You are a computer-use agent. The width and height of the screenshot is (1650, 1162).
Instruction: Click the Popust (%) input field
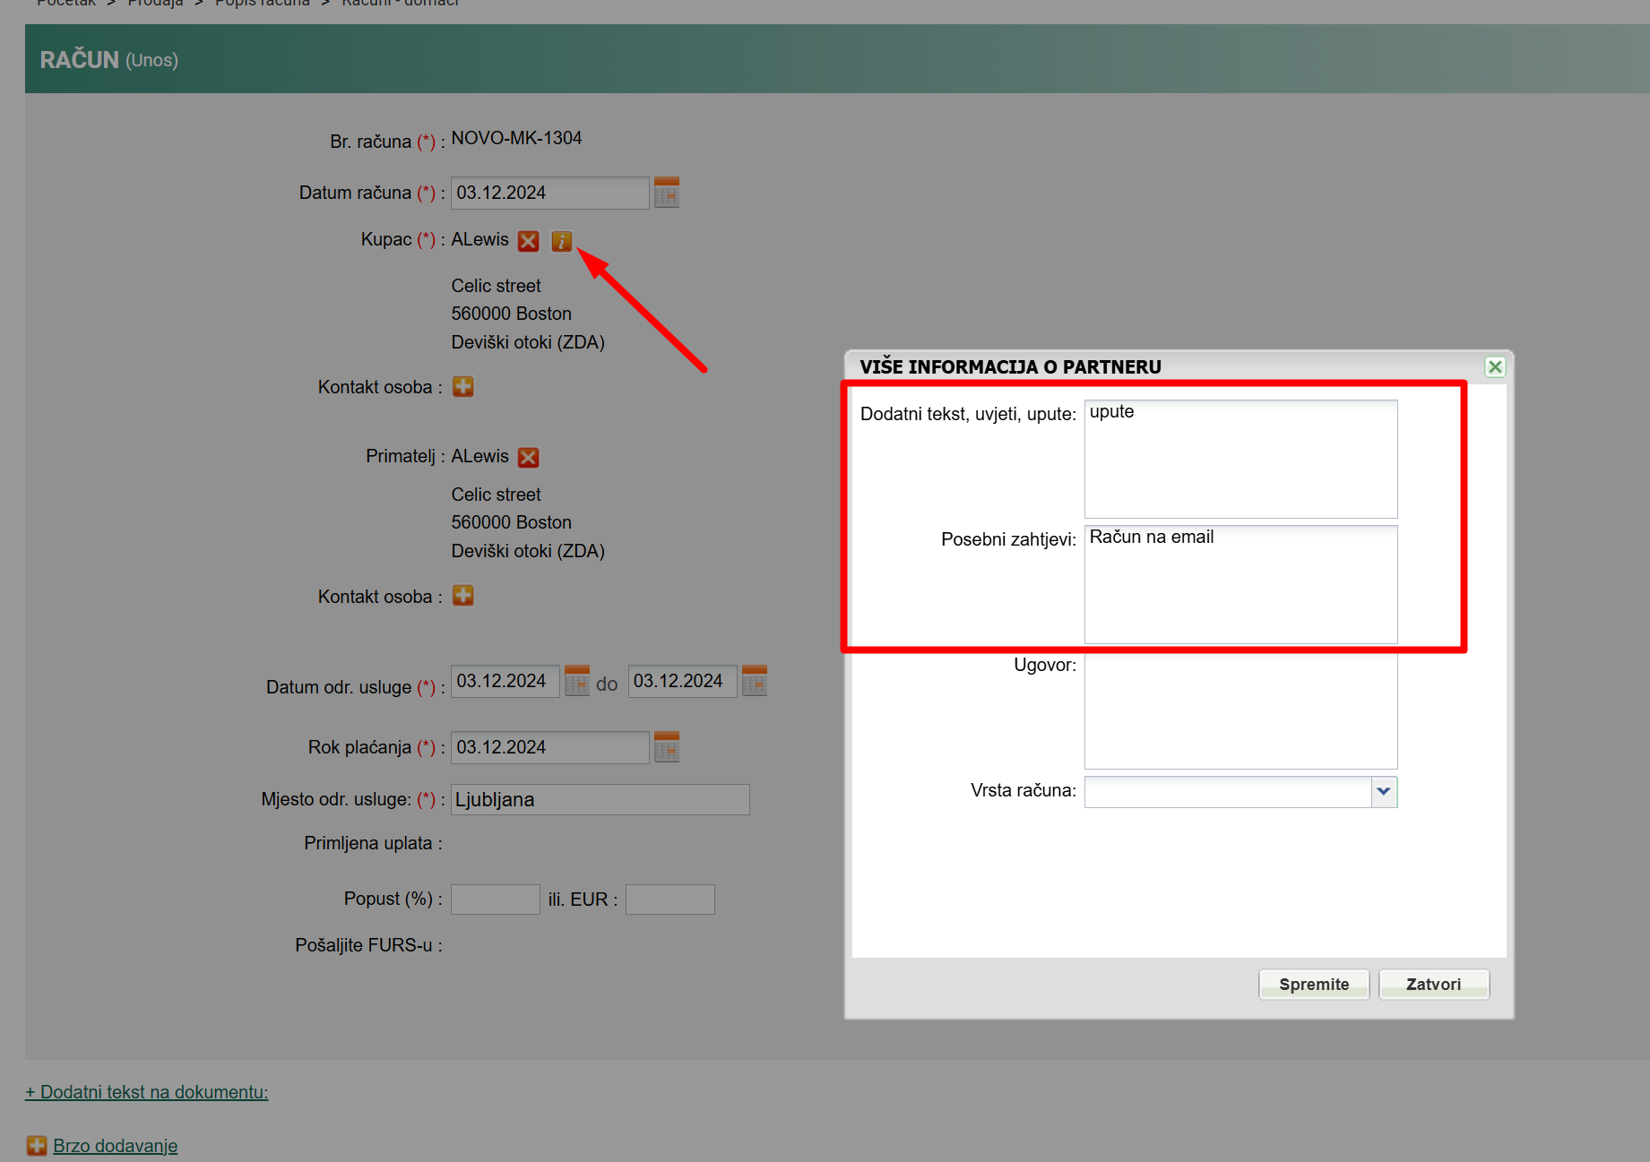(495, 899)
